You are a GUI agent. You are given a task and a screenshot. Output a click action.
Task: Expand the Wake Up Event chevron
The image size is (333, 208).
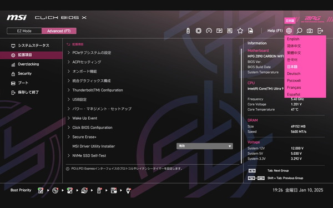[x=69, y=118]
